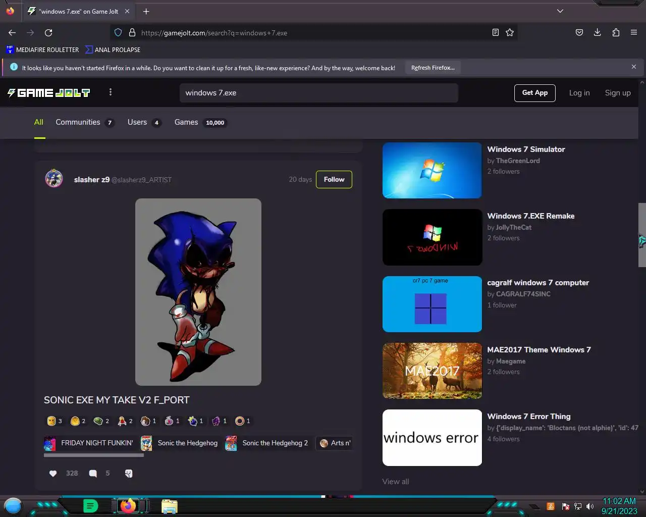Switch to Users tab
Viewport: 646px width, 517px height.
(x=144, y=122)
